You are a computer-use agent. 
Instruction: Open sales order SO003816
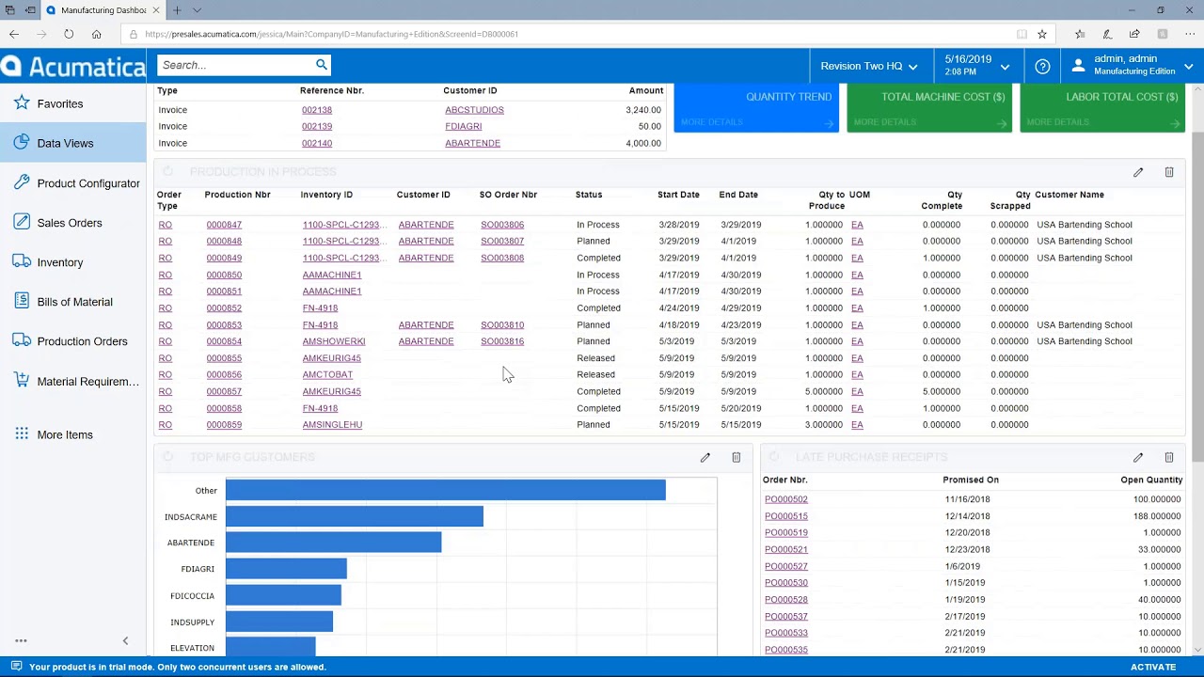click(502, 341)
